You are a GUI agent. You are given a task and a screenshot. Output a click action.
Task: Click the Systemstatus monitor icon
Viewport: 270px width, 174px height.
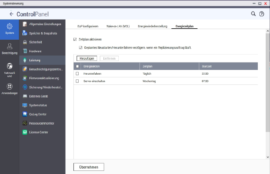25,105
